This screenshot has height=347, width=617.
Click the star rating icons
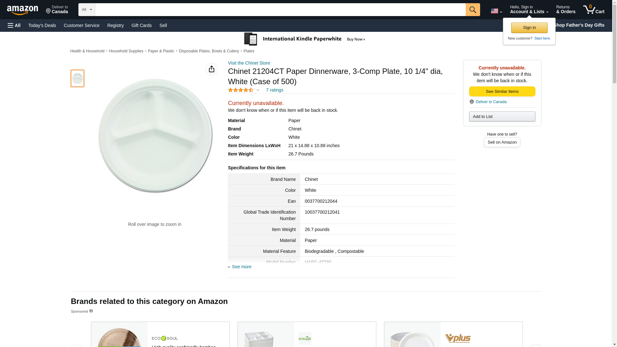pos(241,90)
